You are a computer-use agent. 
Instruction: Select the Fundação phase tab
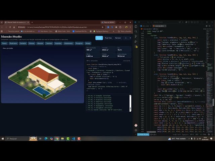pos(23,43)
